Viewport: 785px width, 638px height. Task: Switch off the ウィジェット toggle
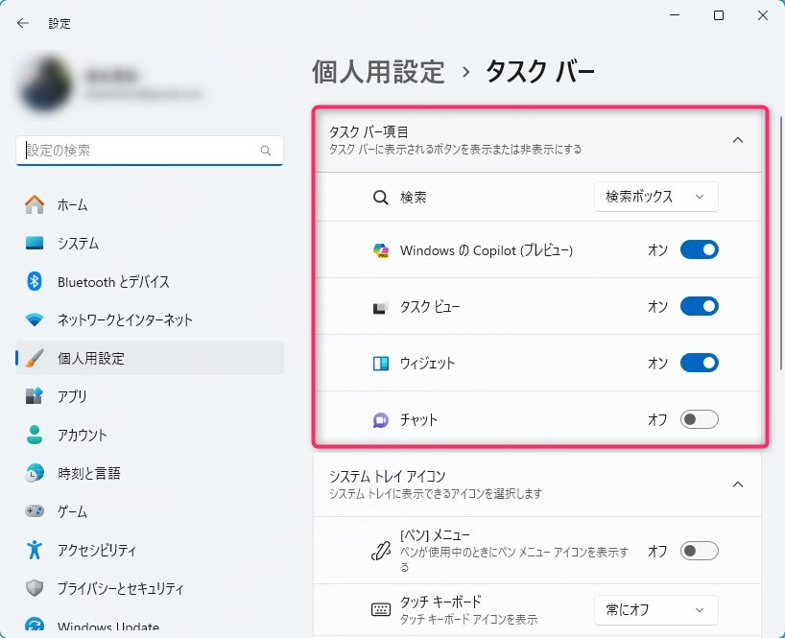point(699,364)
